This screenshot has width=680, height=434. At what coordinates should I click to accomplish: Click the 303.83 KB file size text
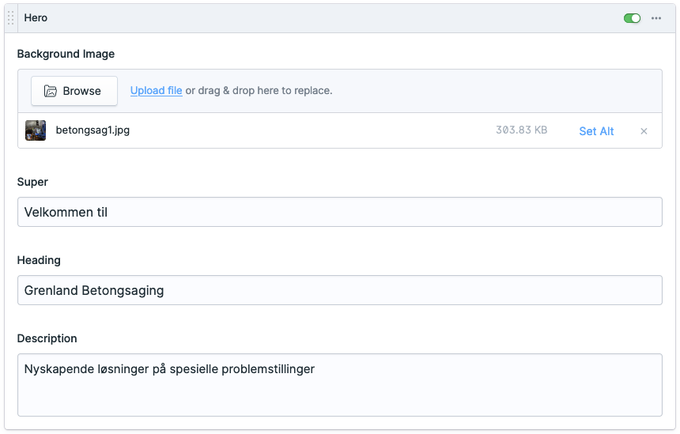(521, 130)
